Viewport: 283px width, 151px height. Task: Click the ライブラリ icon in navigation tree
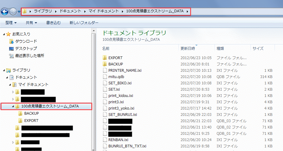[8, 70]
